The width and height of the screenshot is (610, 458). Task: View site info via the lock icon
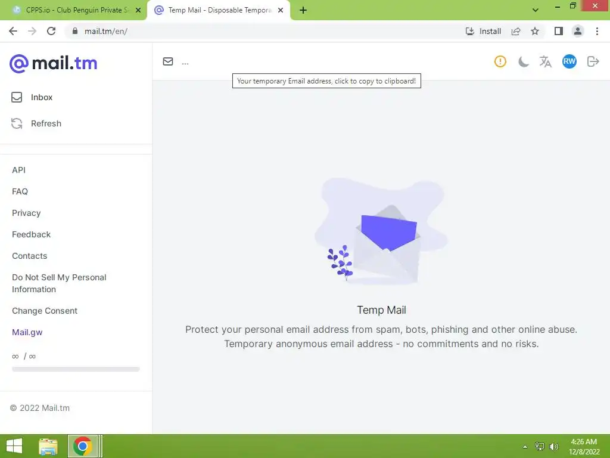75,31
